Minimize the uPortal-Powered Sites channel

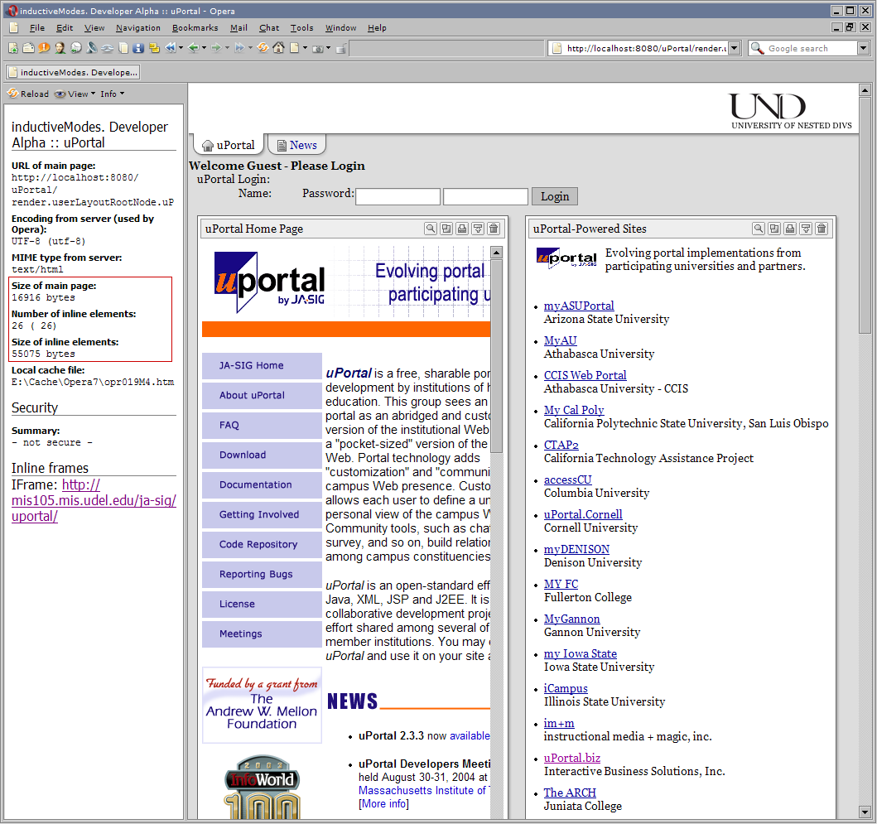[x=806, y=229]
